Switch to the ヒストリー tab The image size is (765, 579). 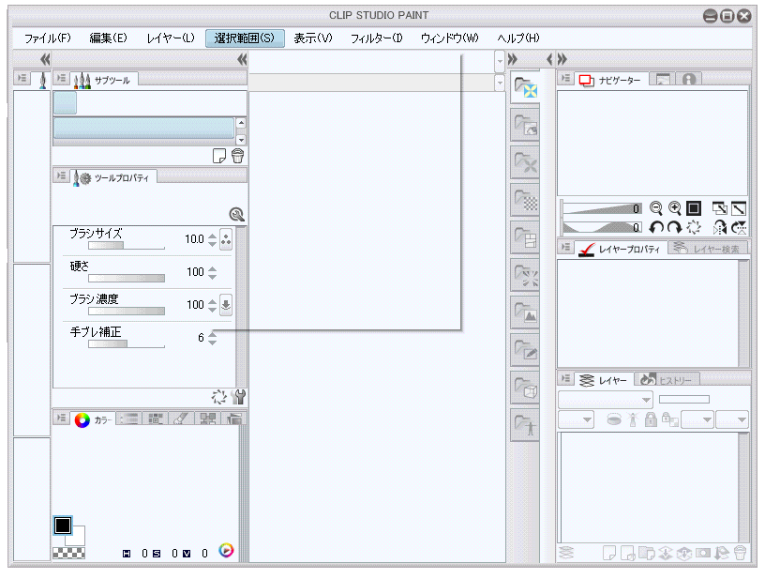pyautogui.click(x=670, y=380)
